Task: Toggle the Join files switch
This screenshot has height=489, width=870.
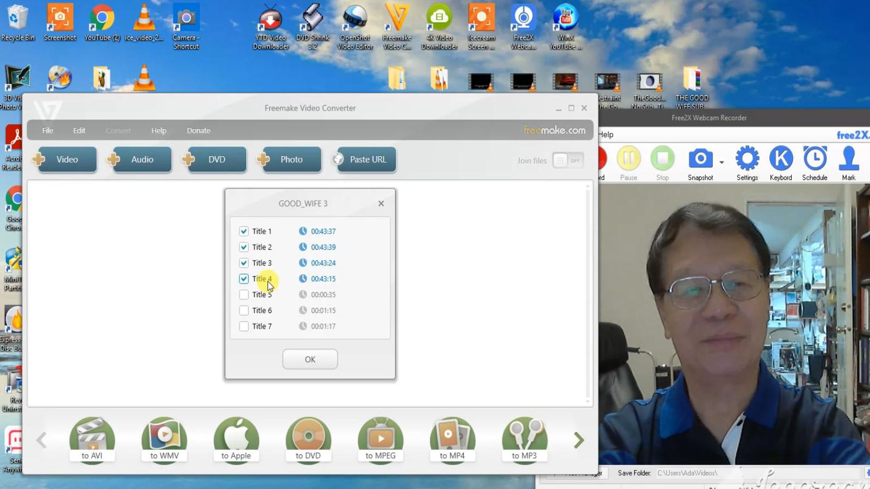Action: click(568, 161)
